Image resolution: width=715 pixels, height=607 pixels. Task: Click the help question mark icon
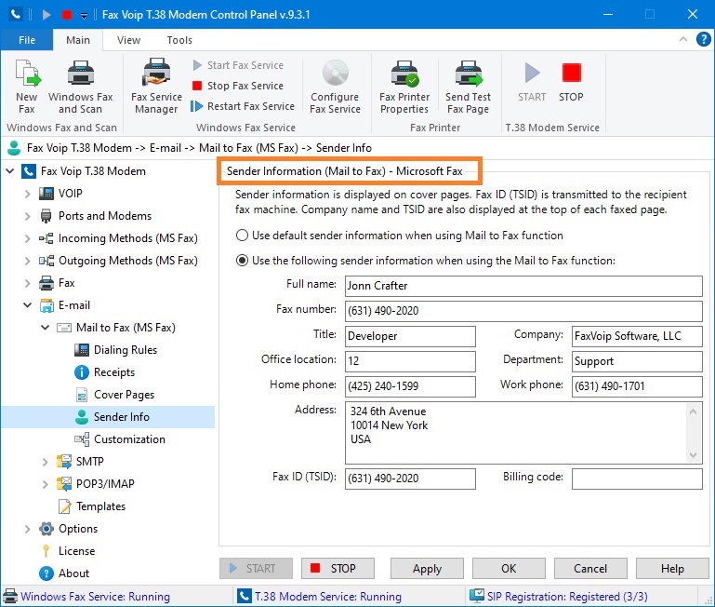704,39
